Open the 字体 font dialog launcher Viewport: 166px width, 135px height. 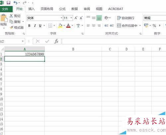pos(82,34)
